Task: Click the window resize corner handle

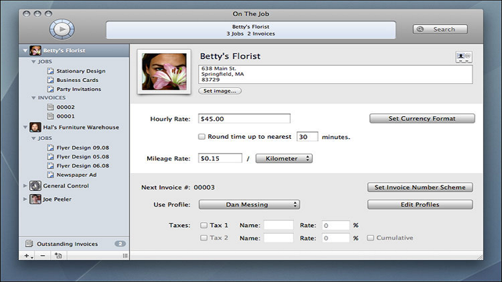Action: [480, 257]
